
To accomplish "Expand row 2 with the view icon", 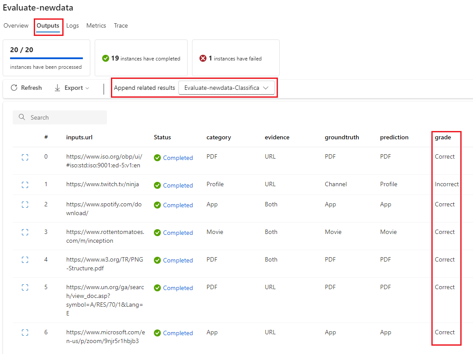I will coord(25,205).
